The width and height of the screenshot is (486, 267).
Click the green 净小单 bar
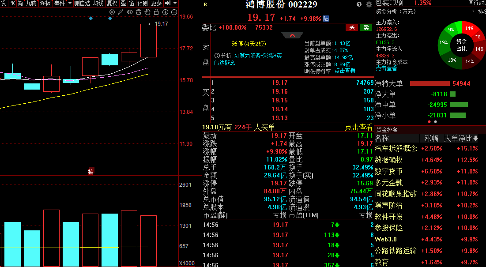pos(457,115)
